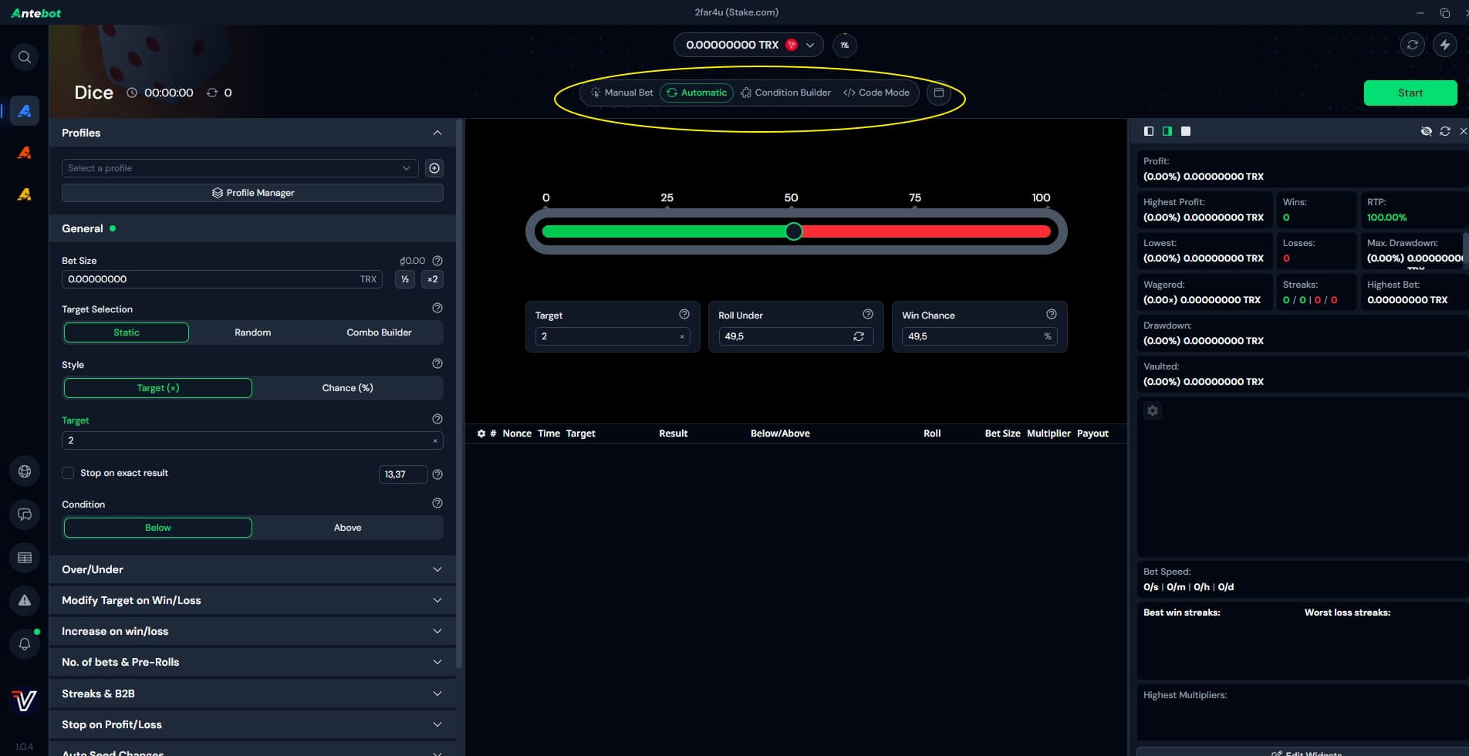Click the dice roll slider handle
This screenshot has height=756, width=1469.
793,231
